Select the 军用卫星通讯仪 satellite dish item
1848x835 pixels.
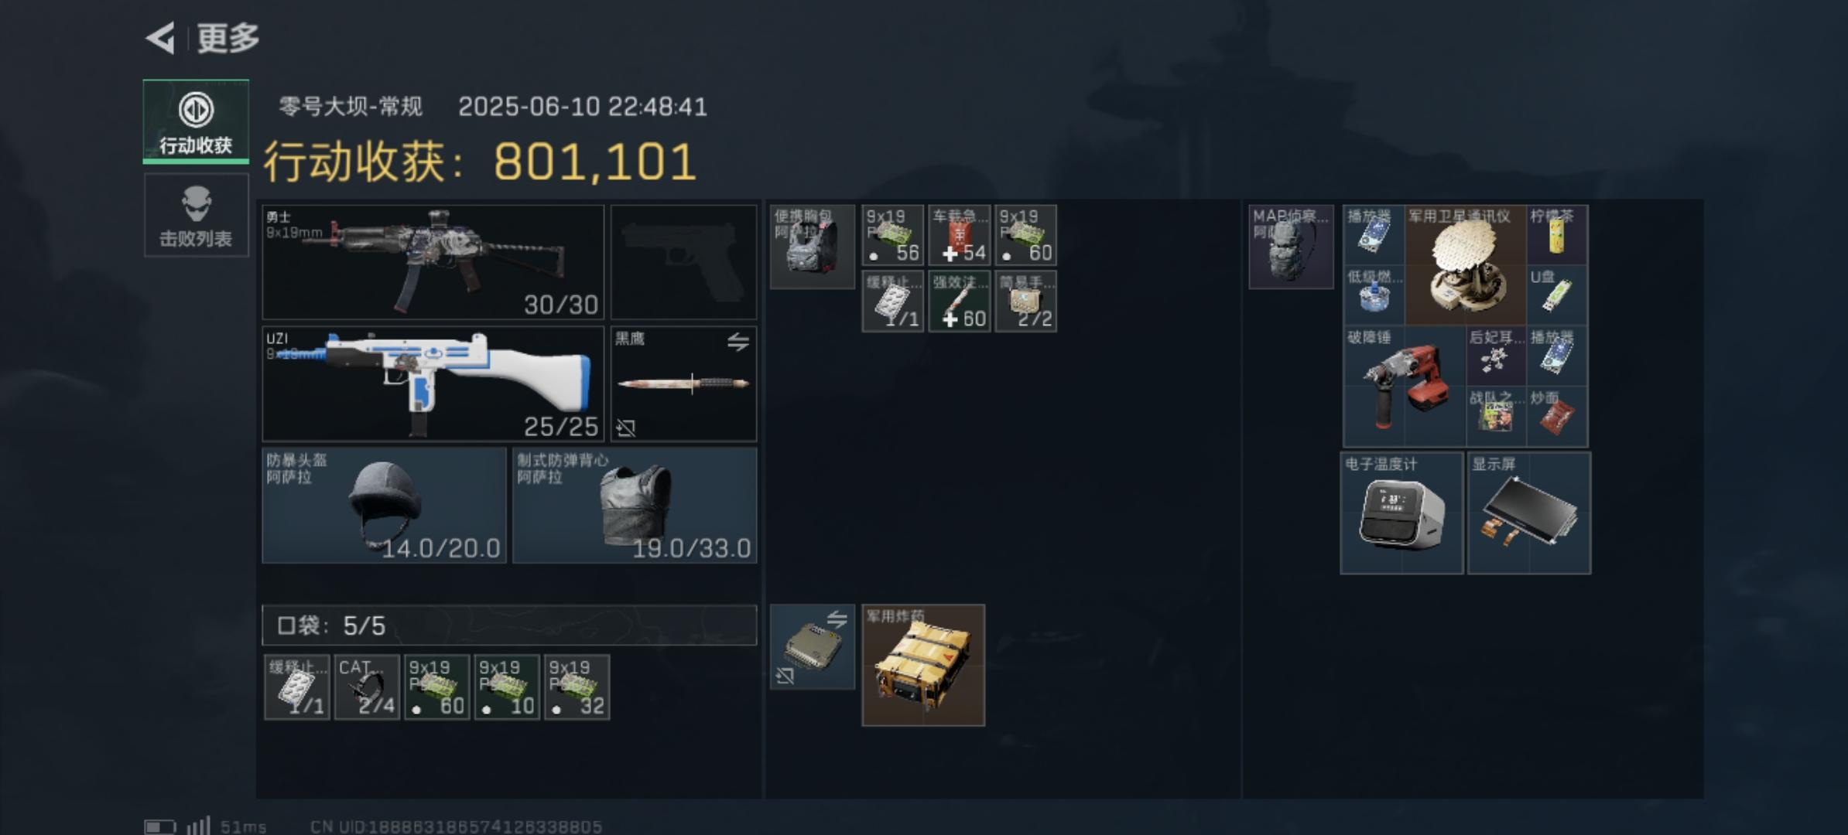pyautogui.click(x=1466, y=264)
